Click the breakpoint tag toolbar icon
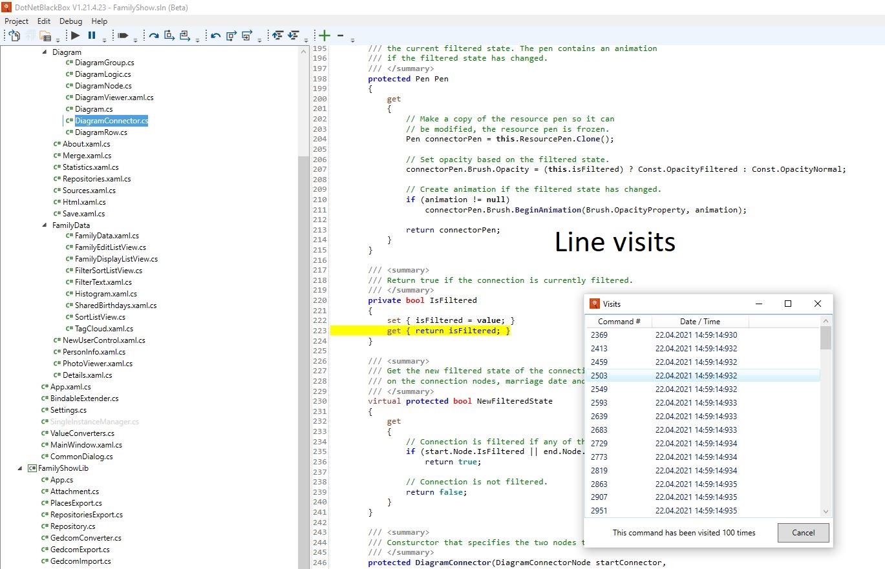This screenshot has height=569, width=885. click(x=123, y=36)
